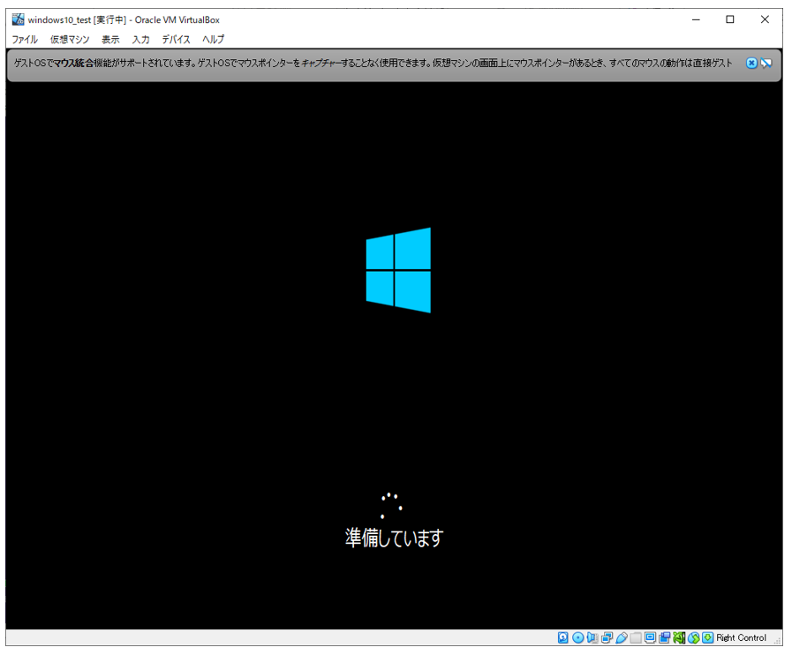Image resolution: width=792 pixels, height=655 pixels.
Task: Click the CPU virtualization status icon
Action: point(679,638)
